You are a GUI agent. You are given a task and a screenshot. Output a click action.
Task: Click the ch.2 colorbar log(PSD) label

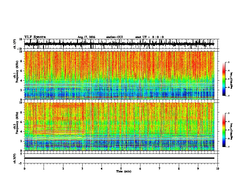232,131
